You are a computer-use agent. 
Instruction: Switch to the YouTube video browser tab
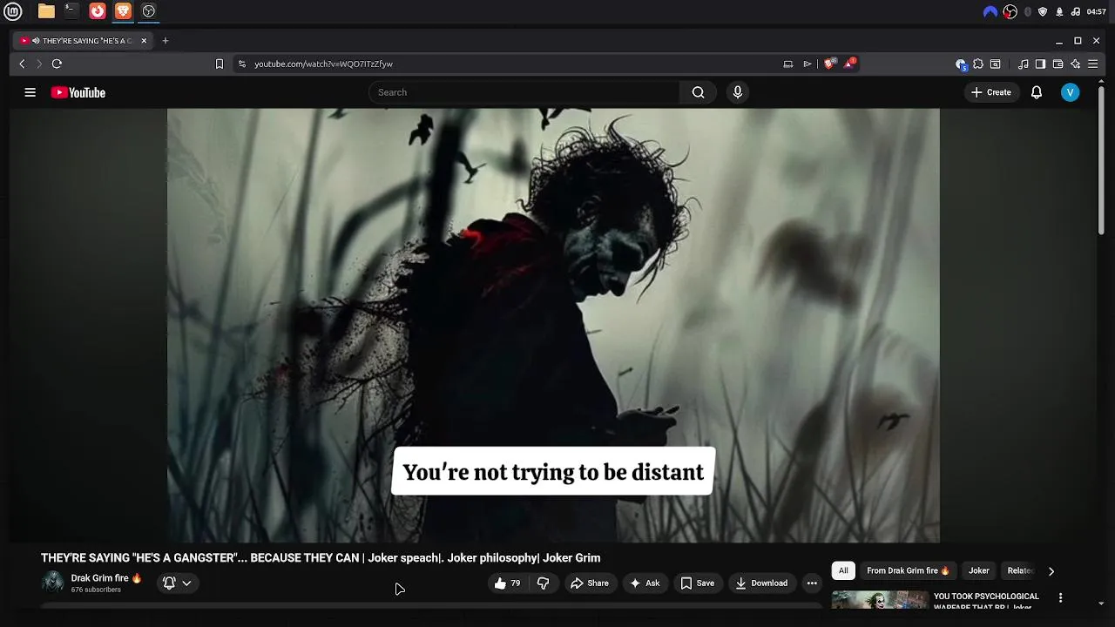[x=83, y=41]
